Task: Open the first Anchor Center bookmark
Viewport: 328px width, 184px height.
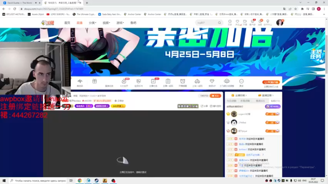Action: click(132, 14)
